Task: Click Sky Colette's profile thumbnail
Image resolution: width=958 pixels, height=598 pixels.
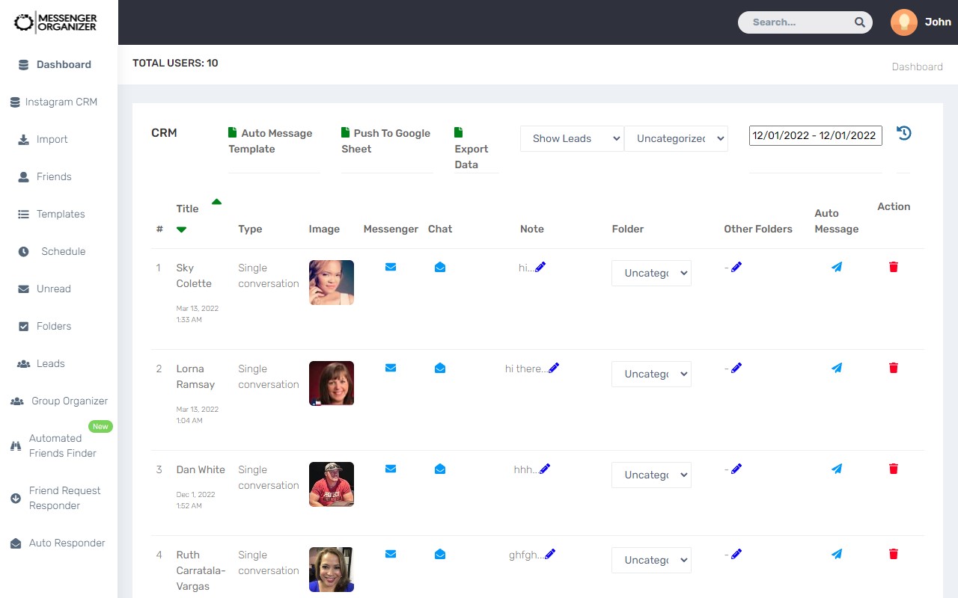Action: 331,282
